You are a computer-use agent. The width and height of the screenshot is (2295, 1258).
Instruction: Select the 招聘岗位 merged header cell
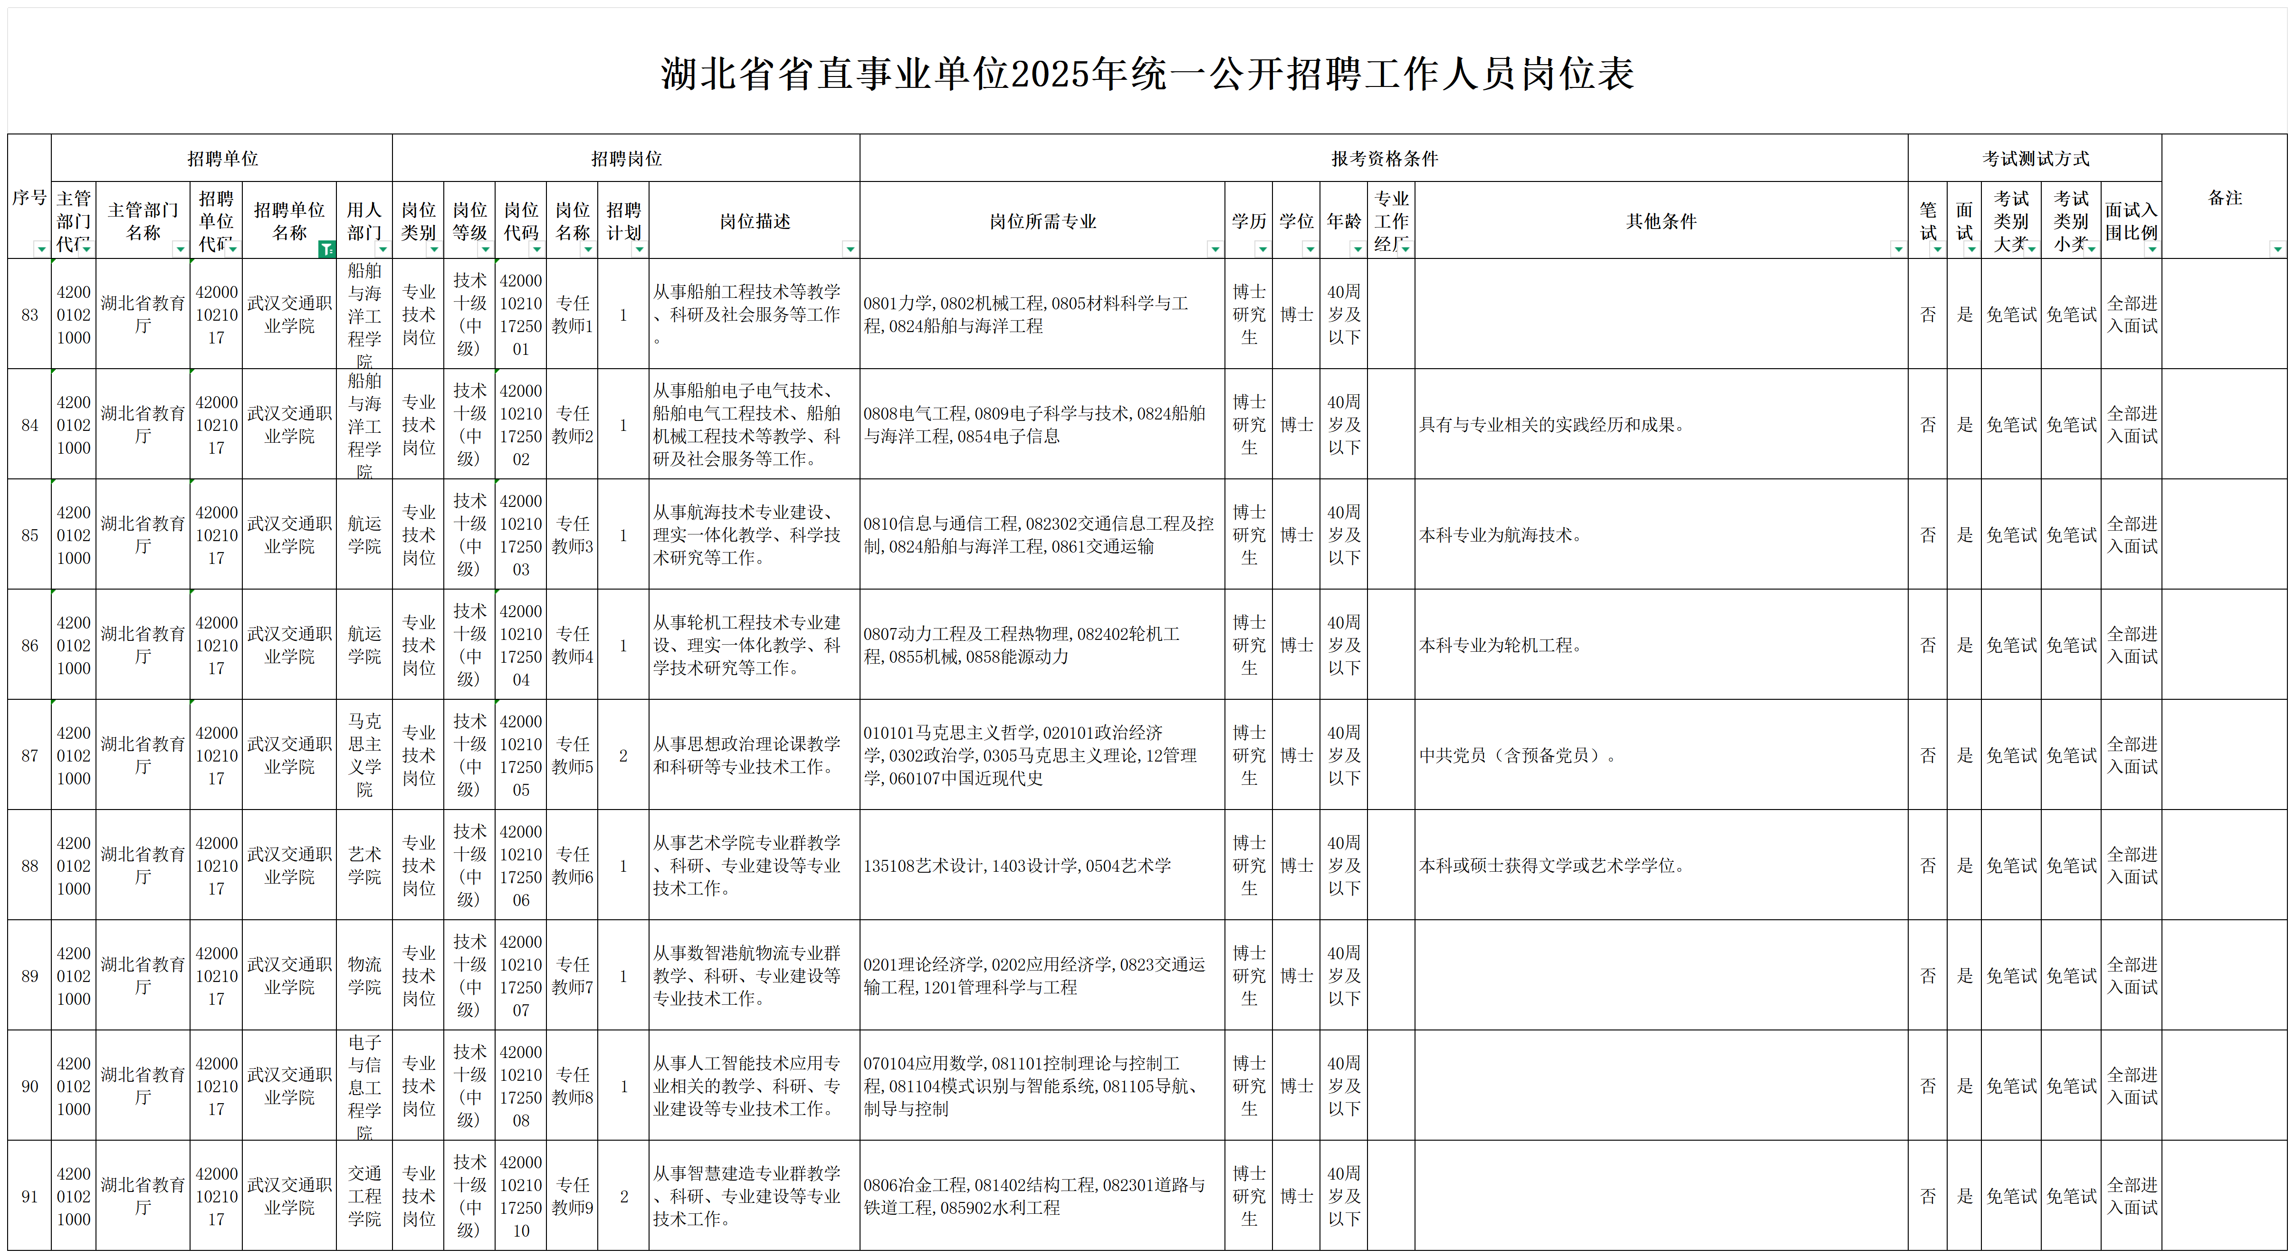click(x=626, y=159)
